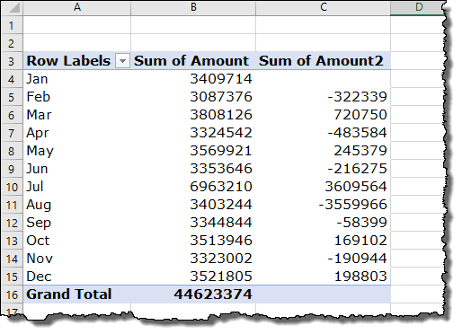This screenshot has height=334, width=462.
Task: Click the Sum of Amount2 header cell
Action: pyautogui.click(x=323, y=61)
